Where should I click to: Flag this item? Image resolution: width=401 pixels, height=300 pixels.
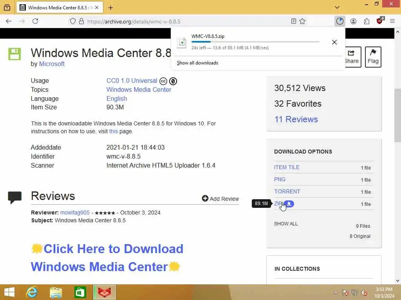tap(373, 57)
